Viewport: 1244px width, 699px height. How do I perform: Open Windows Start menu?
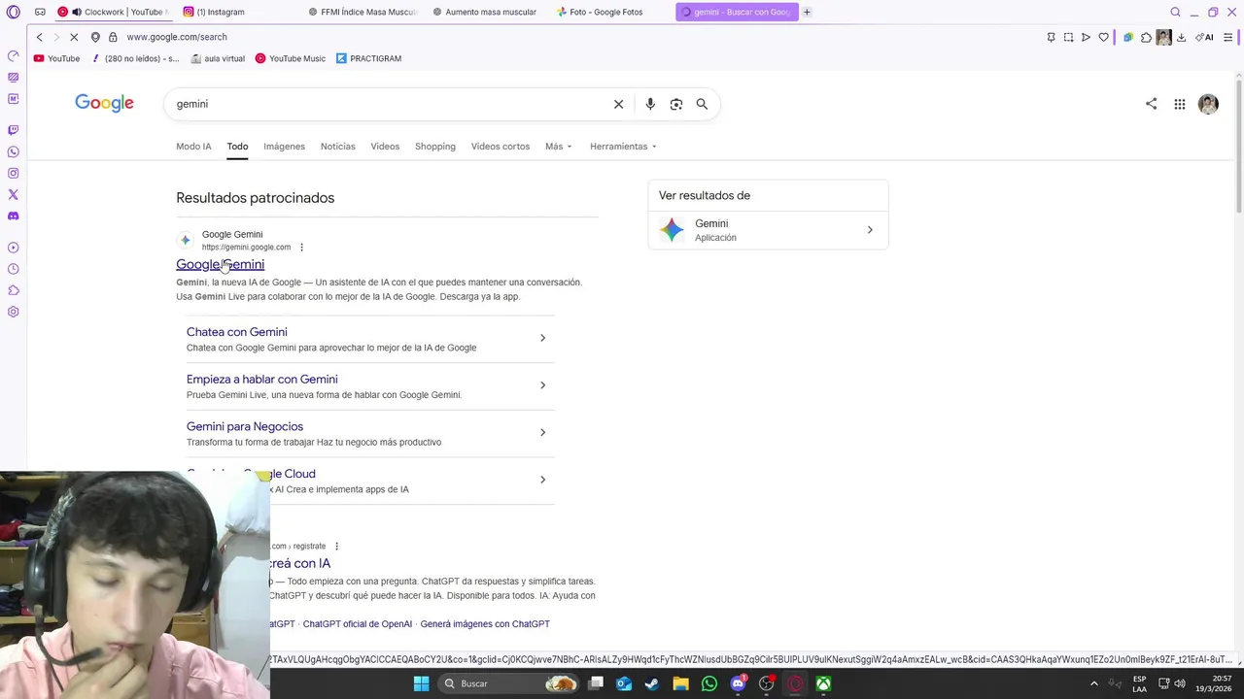421,683
